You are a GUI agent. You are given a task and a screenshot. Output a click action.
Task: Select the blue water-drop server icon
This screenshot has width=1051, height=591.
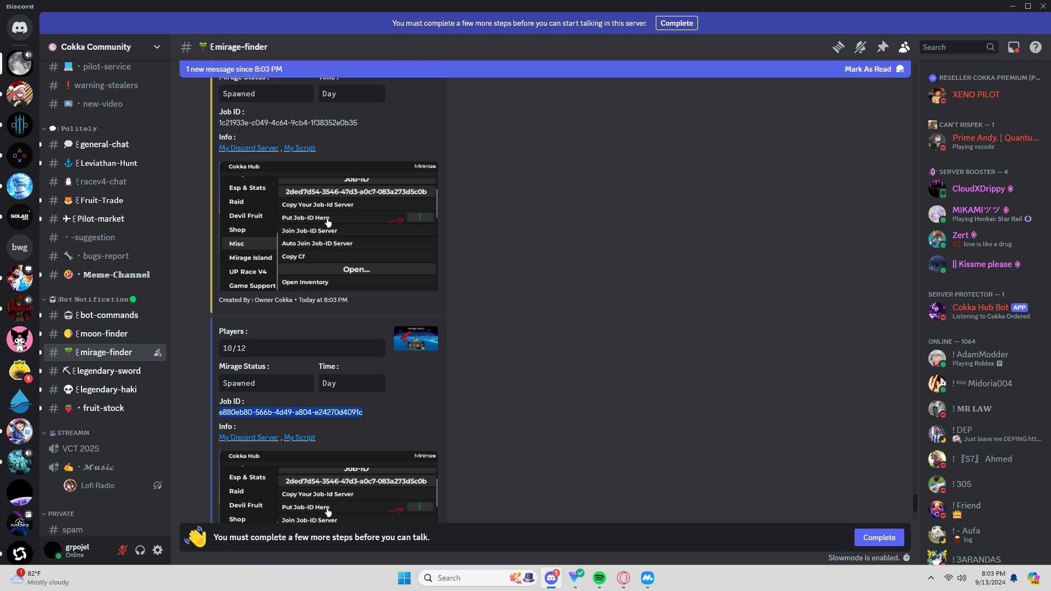(x=20, y=401)
